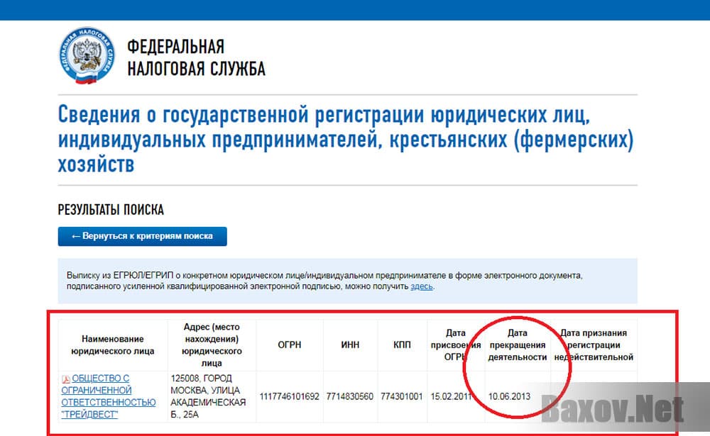Screen dimensions: 710x436
Task: Select the РЕЗУЛЬТАТЫ ПОИСКА section heading
Action: [110, 210]
